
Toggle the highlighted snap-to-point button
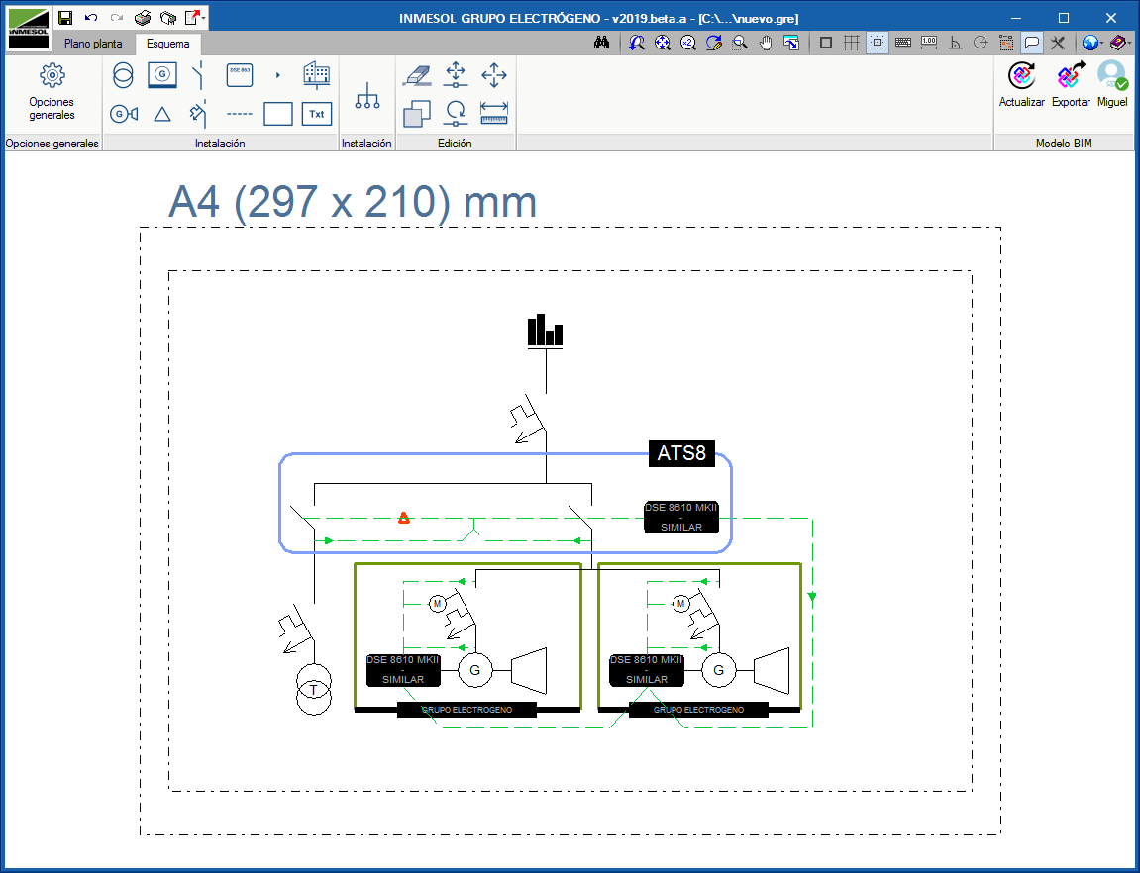tap(878, 43)
